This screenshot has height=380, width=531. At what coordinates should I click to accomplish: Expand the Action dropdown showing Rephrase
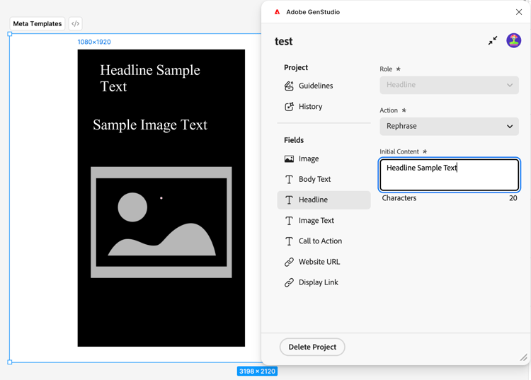tap(449, 126)
